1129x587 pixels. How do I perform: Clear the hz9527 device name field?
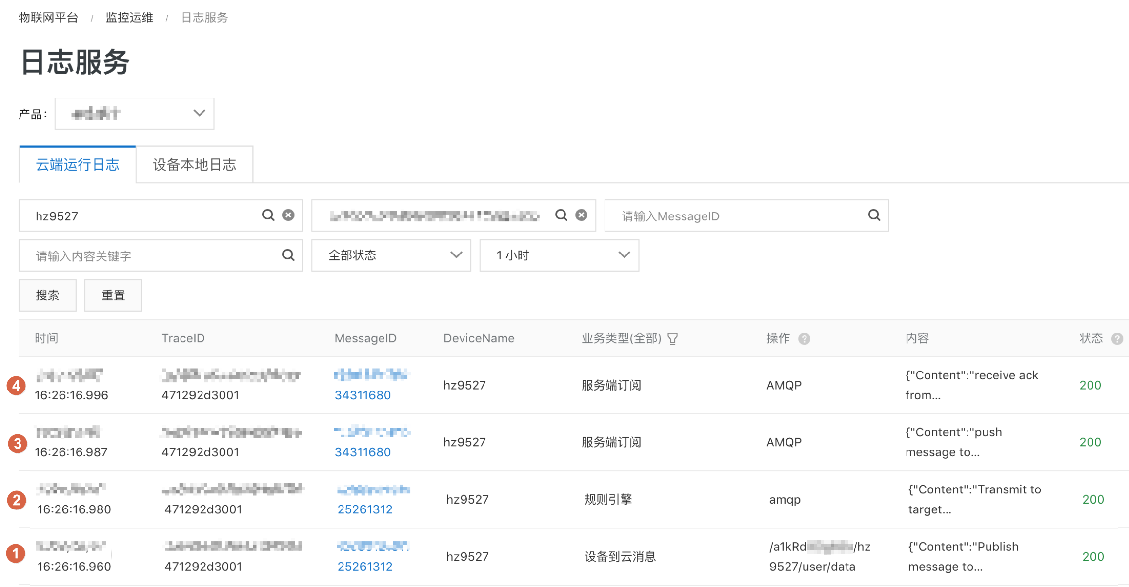(289, 215)
